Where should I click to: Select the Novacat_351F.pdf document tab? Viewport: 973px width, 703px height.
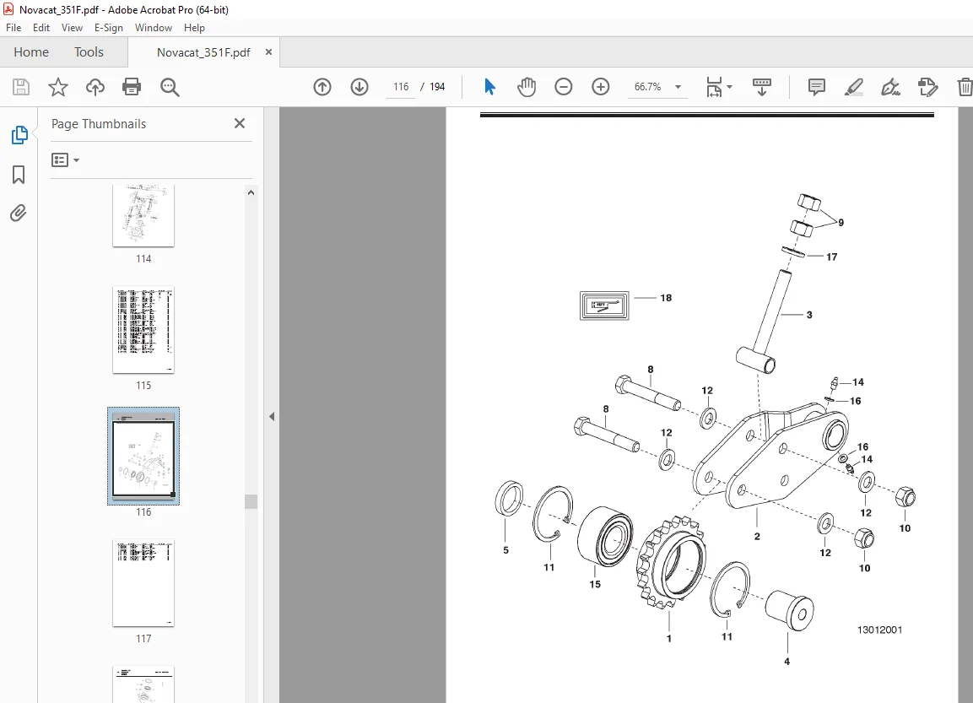pyautogui.click(x=203, y=52)
